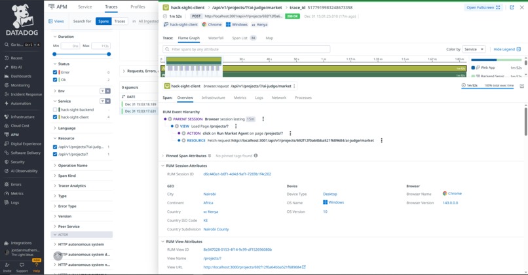
Task: Click Open Fullscreen button
Action: pyautogui.click(x=483, y=7)
